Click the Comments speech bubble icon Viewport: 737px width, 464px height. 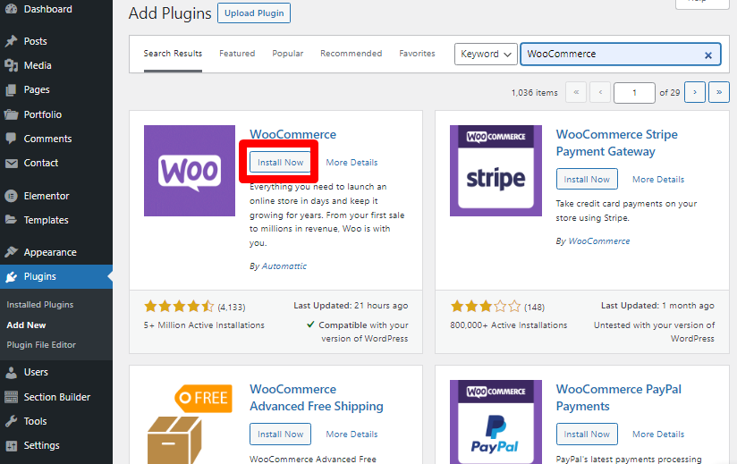pos(11,139)
